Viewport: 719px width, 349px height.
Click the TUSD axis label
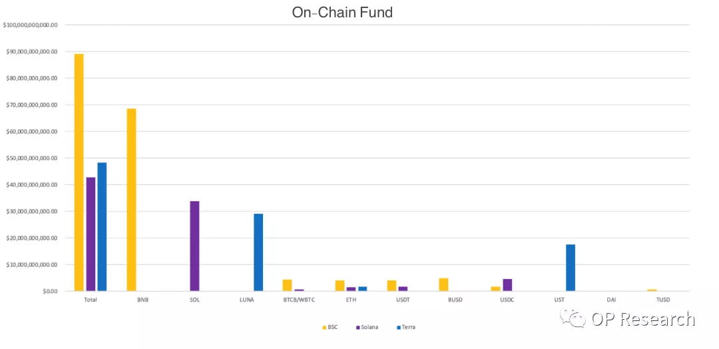pyautogui.click(x=662, y=300)
